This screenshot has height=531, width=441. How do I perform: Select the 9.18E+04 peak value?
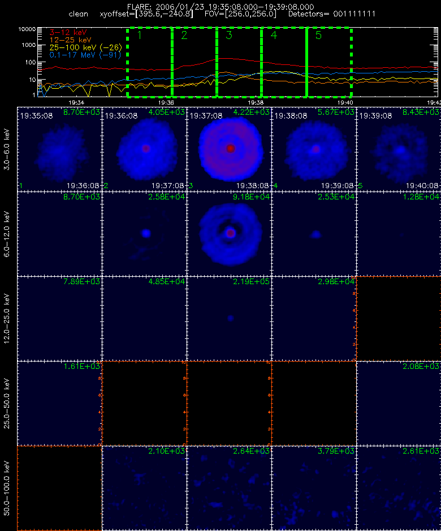coord(251,197)
